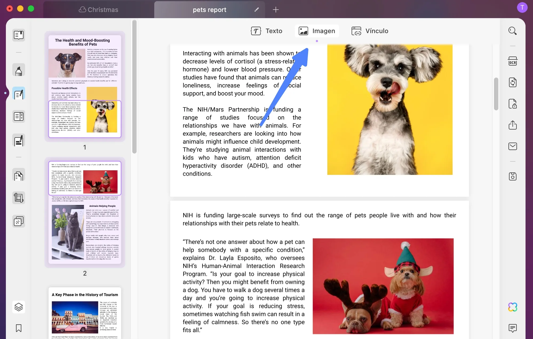Run OCR text recognition
Viewport: 533px width, 339px height.
(x=512, y=61)
